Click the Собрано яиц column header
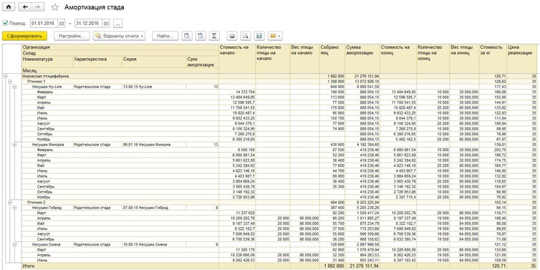 (x=332, y=59)
